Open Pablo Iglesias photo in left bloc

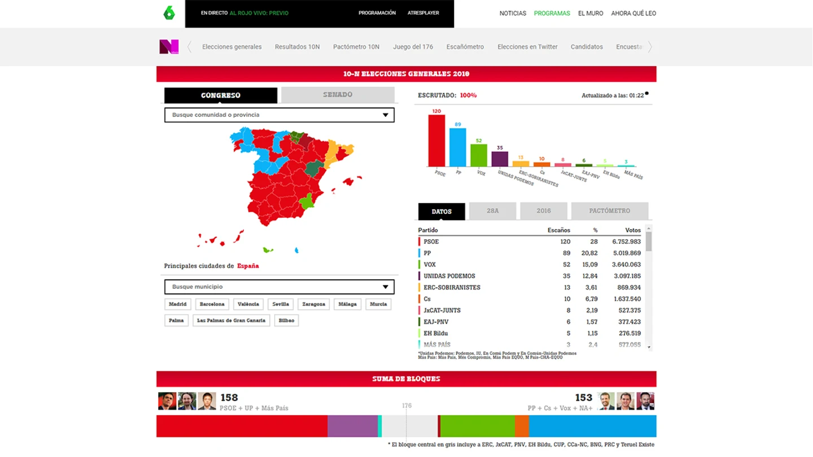point(187,401)
